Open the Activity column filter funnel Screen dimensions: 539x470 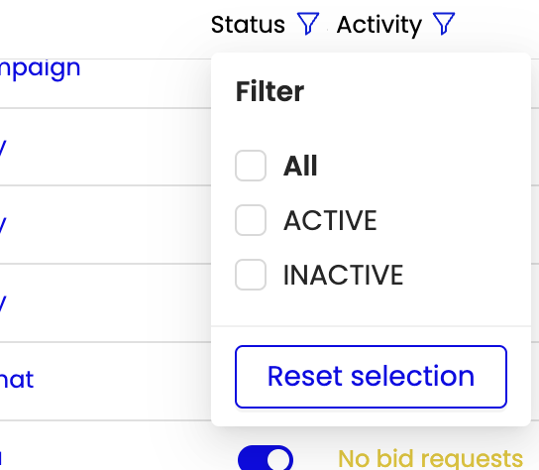[x=444, y=24]
